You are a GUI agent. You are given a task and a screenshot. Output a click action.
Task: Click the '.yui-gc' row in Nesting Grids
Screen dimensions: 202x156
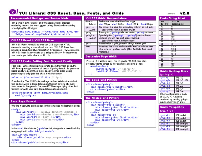[x=175, y=83]
